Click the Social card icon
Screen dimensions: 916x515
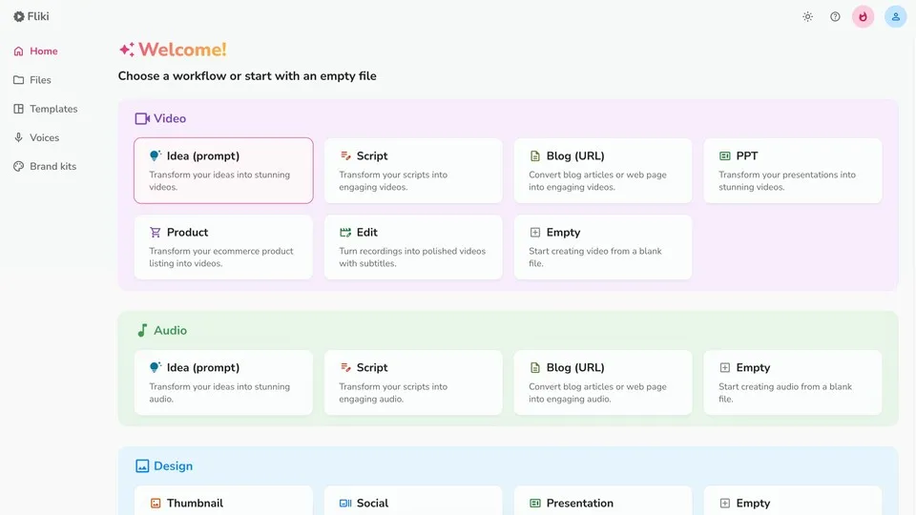point(345,504)
